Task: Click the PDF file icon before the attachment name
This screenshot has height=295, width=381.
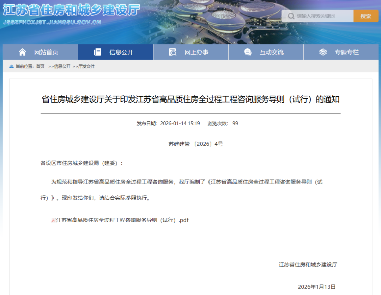Action: 53,220
